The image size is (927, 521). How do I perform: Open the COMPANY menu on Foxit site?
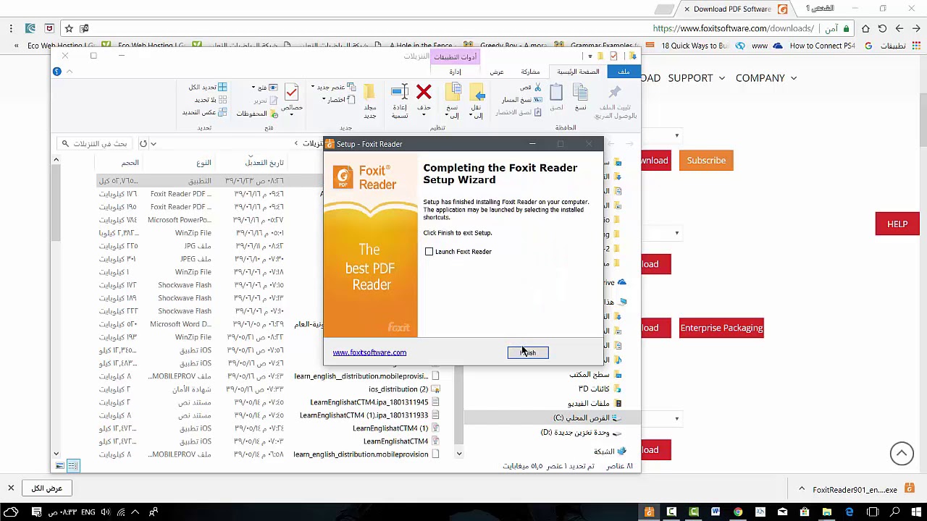(x=766, y=78)
